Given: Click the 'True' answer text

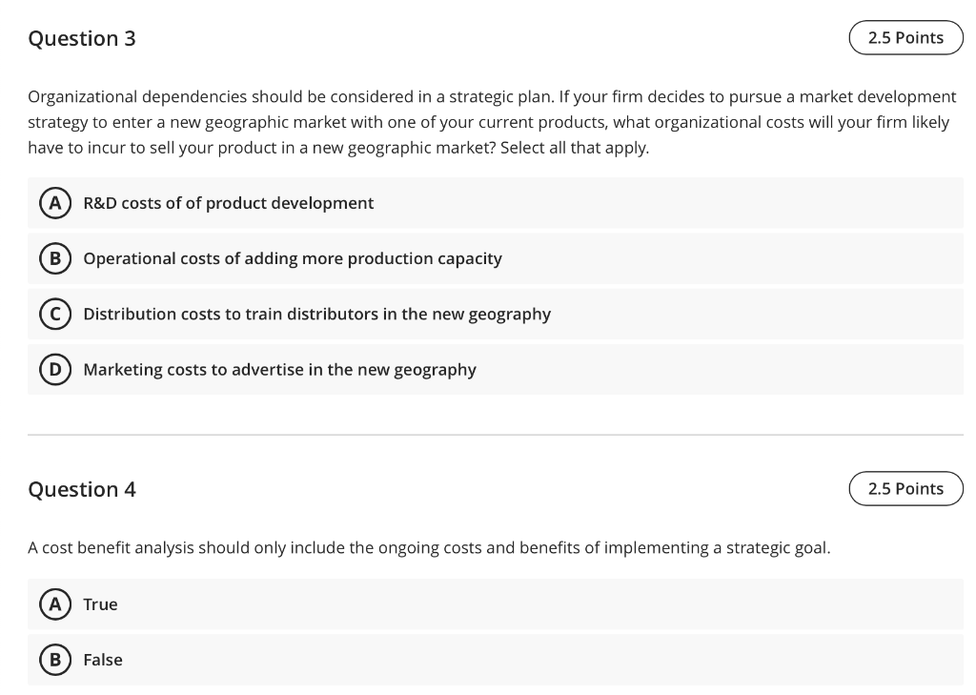Looking at the screenshot, I should (x=100, y=604).
